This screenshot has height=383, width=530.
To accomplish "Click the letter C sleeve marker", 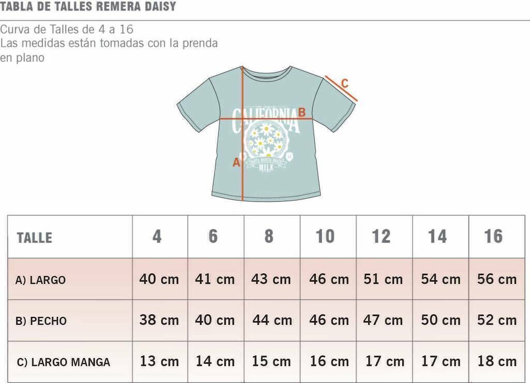I will coord(344,83).
